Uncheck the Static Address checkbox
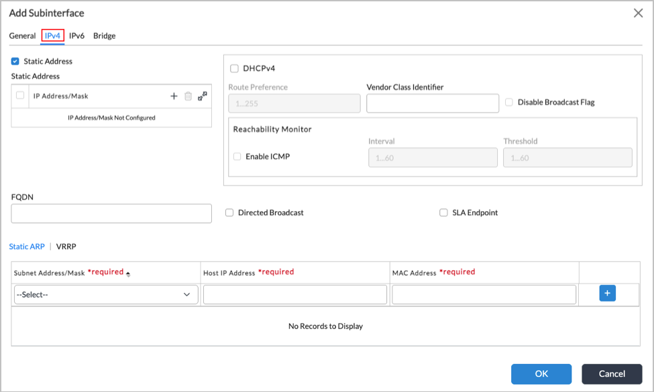Image resolution: width=654 pixels, height=392 pixels. 15,61
